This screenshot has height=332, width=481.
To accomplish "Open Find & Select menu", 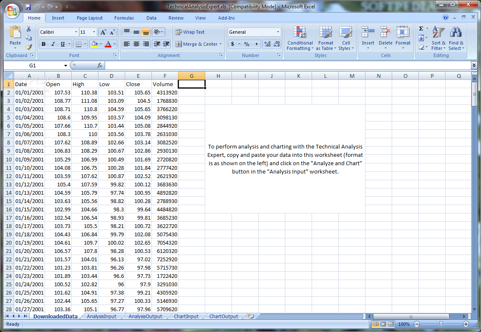I will coord(456,38).
